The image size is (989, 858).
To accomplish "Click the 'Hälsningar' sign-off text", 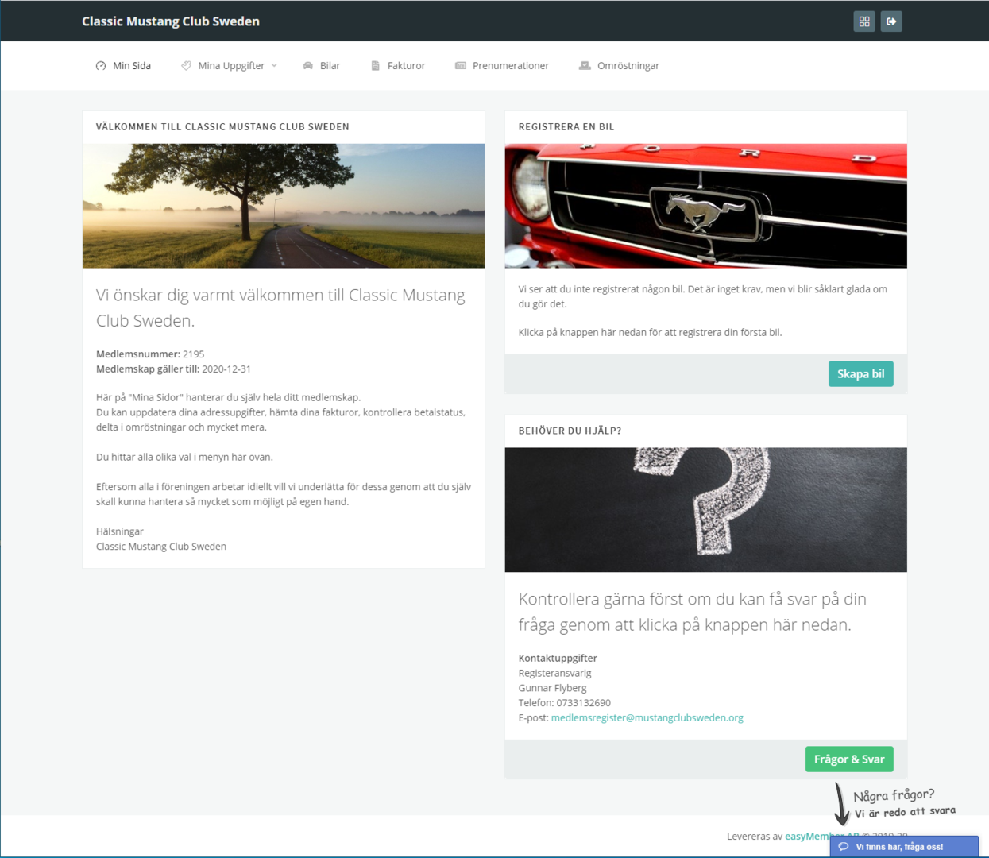I will (x=120, y=532).
